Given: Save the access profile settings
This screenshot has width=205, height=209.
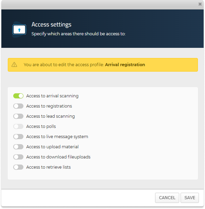Looking at the screenshot, I should tap(190, 198).
